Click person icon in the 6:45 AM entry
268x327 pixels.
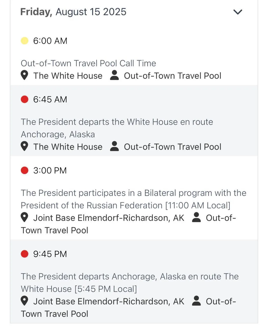(114, 147)
